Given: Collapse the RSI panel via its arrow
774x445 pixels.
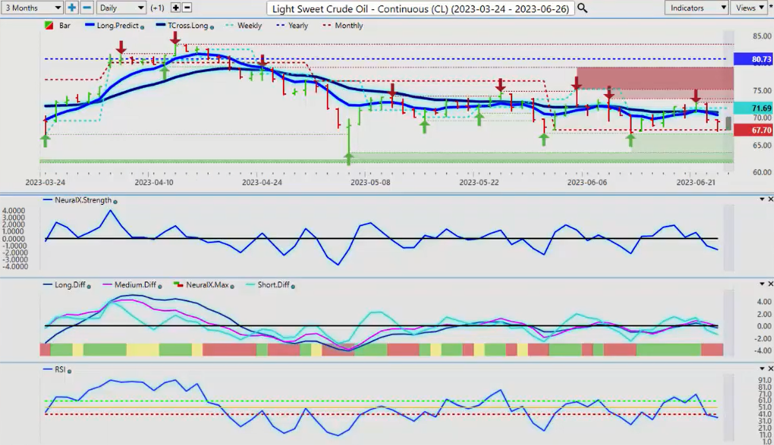Looking at the screenshot, I should point(762,369).
